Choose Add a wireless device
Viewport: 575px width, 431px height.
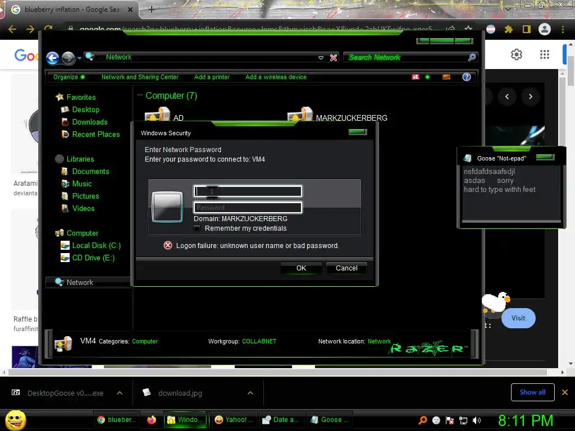point(276,77)
